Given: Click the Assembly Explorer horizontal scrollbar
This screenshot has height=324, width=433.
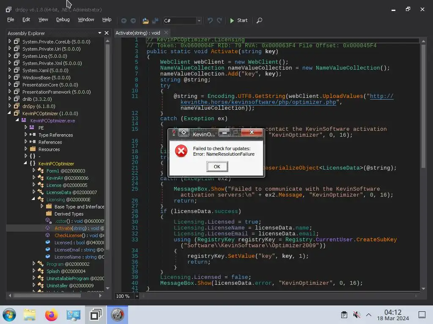Looking at the screenshot, I should [47, 295].
